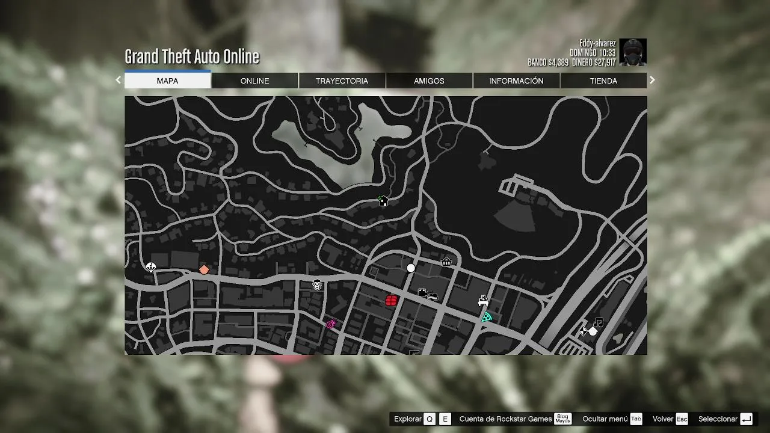The height and width of the screenshot is (433, 770).
Task: Click the Volver Esc prompt
Action: [670, 419]
